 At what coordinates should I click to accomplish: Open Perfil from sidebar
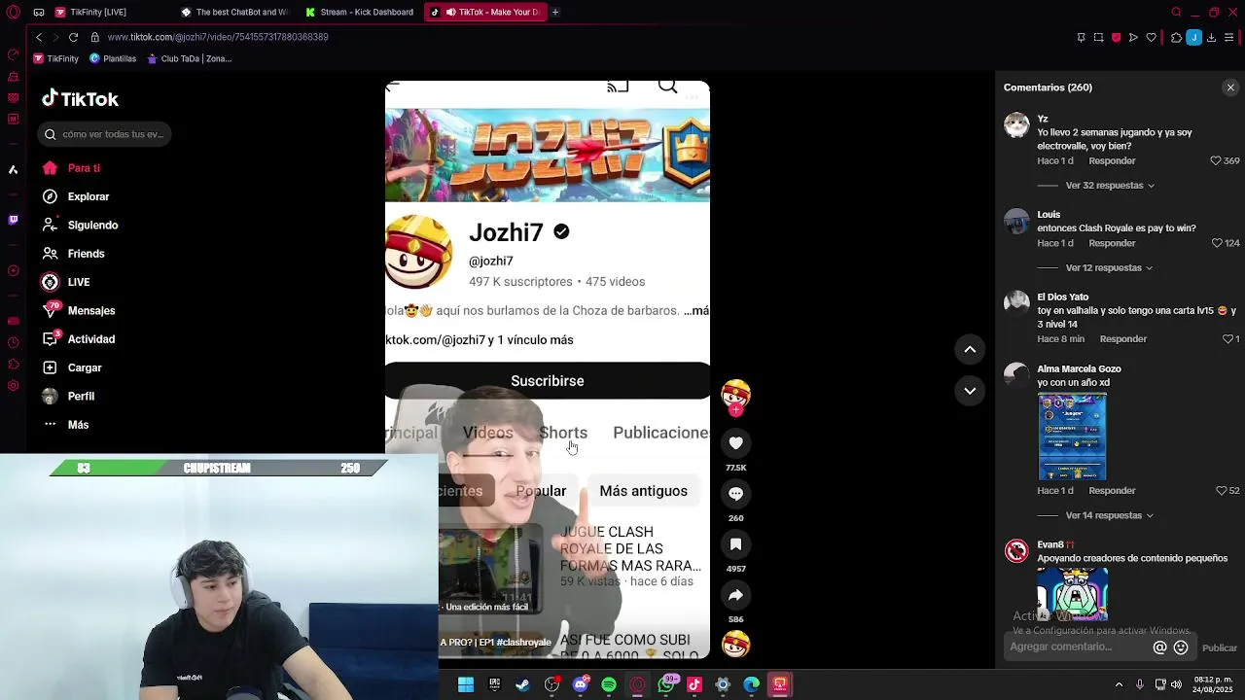68,396
